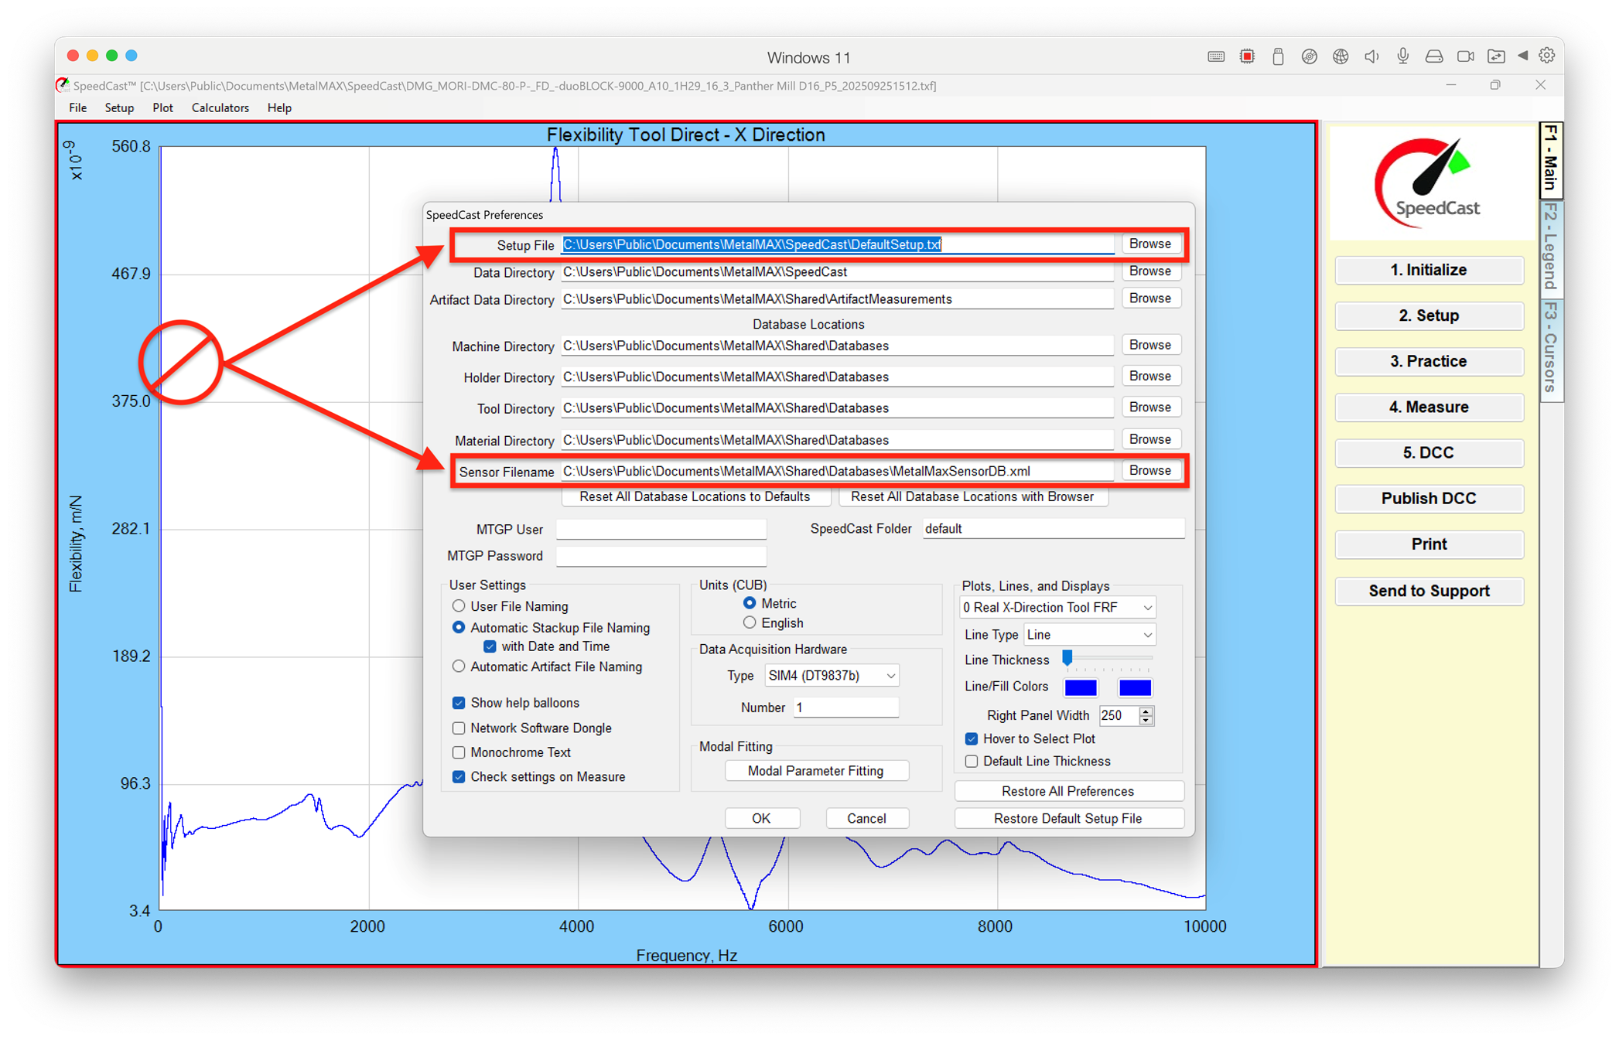The height and width of the screenshot is (1040, 1619).
Task: Click Restore Default Setup File
Action: tap(1067, 818)
